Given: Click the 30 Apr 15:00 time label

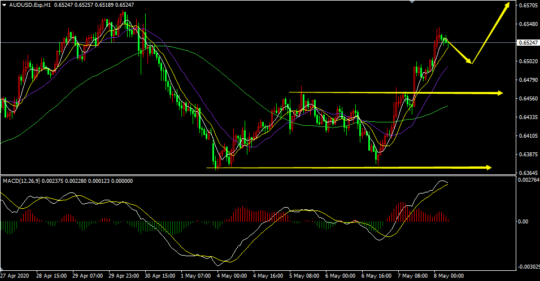Looking at the screenshot, I should coord(160,276).
